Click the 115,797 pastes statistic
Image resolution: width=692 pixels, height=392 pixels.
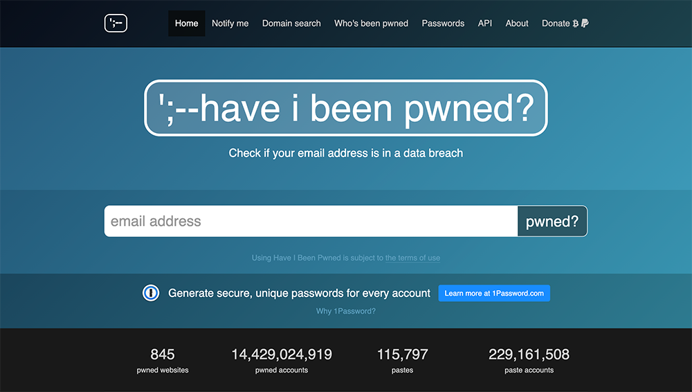pos(402,361)
